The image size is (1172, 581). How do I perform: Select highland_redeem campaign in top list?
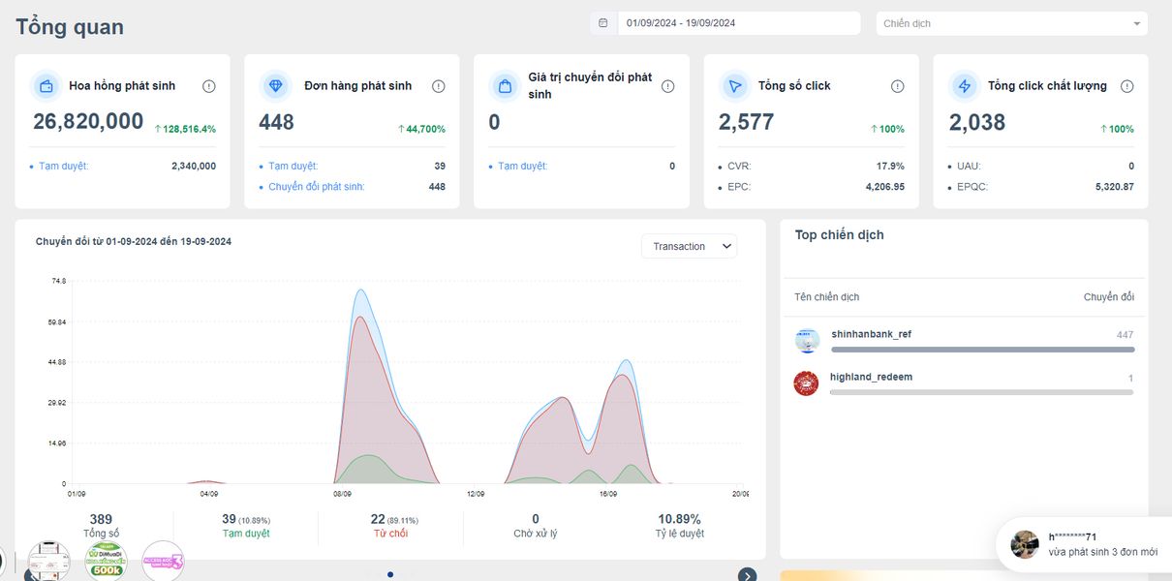point(871,377)
